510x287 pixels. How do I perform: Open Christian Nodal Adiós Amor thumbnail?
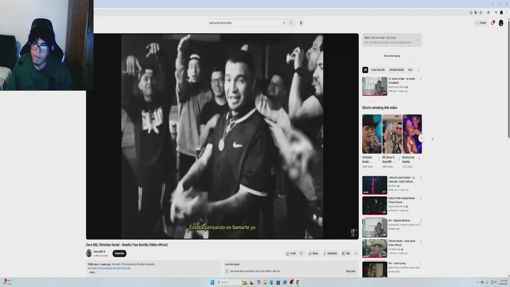(375, 248)
